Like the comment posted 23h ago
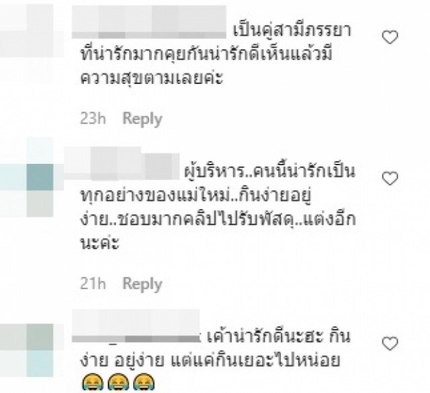 coord(390,37)
